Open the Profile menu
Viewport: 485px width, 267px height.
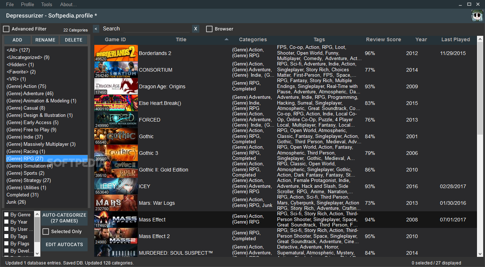pos(28,4)
